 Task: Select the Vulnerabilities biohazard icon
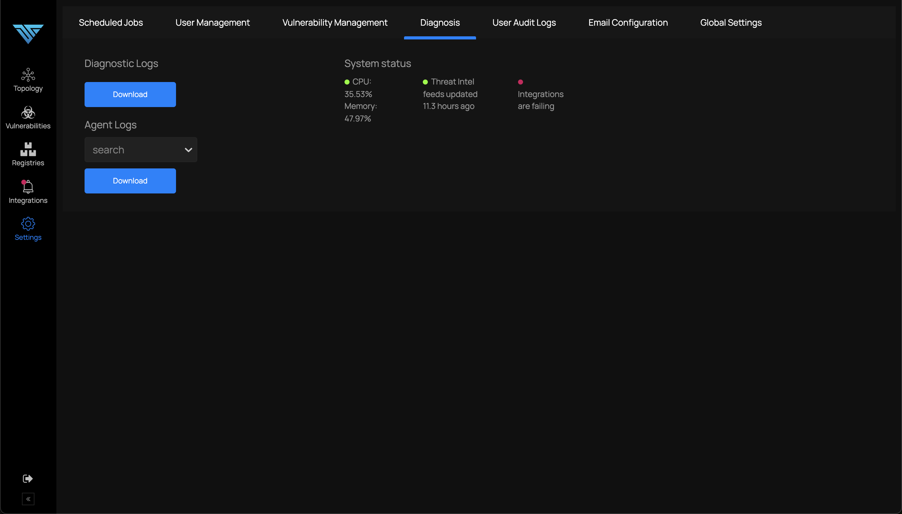click(x=28, y=112)
